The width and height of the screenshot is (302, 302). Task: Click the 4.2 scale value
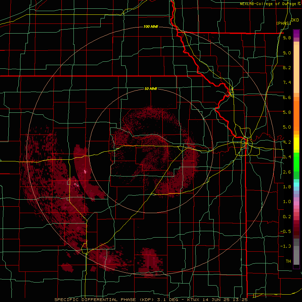pos(287,142)
